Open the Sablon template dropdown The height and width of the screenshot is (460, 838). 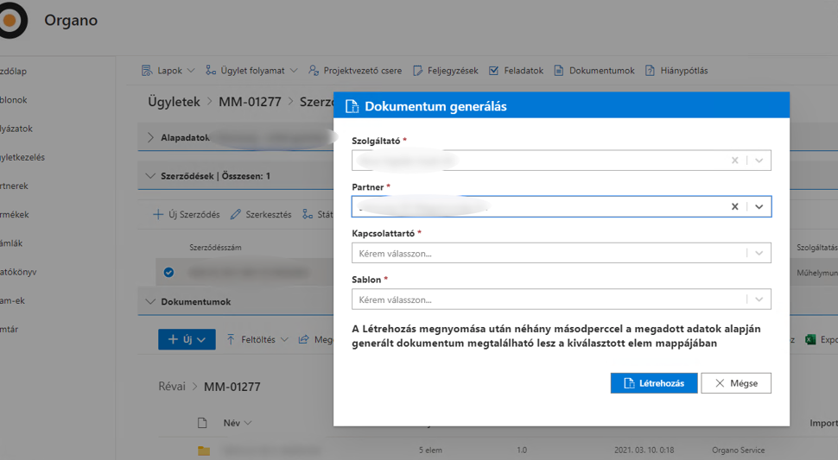(759, 299)
